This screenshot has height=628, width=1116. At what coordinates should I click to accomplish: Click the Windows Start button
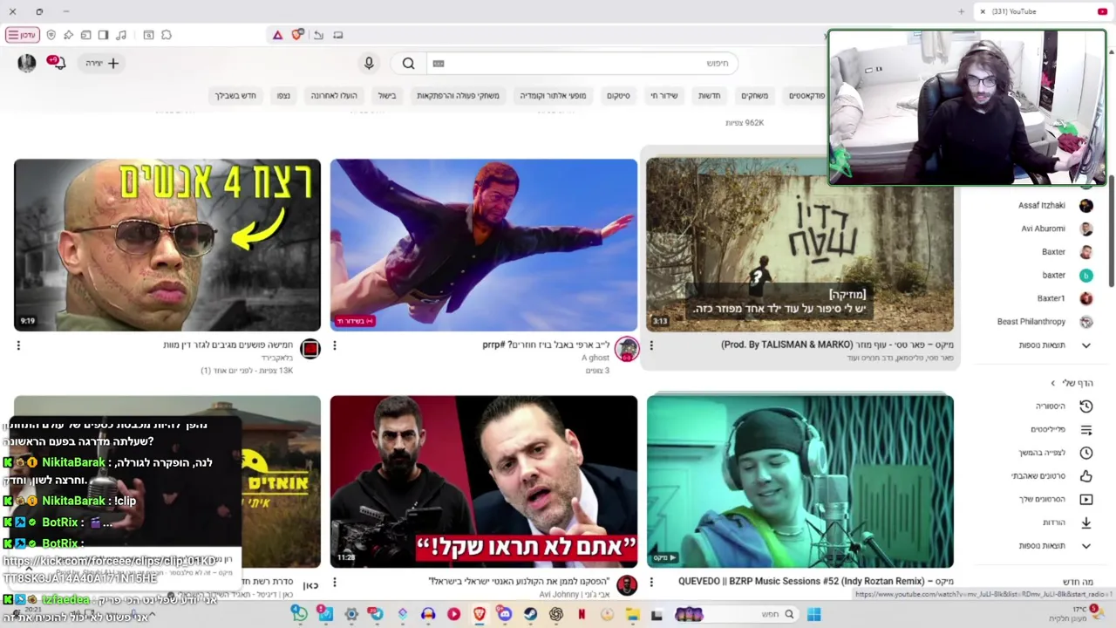click(x=813, y=614)
